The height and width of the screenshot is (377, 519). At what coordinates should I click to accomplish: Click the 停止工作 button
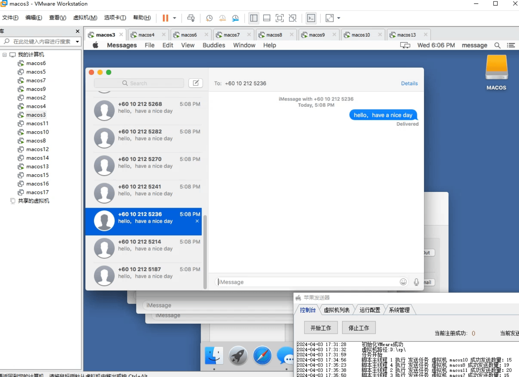(x=359, y=328)
